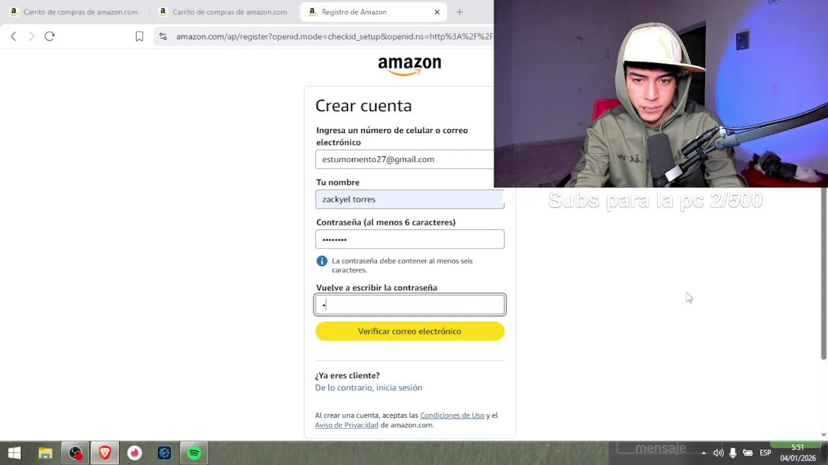Go back to the previous page

click(14, 37)
